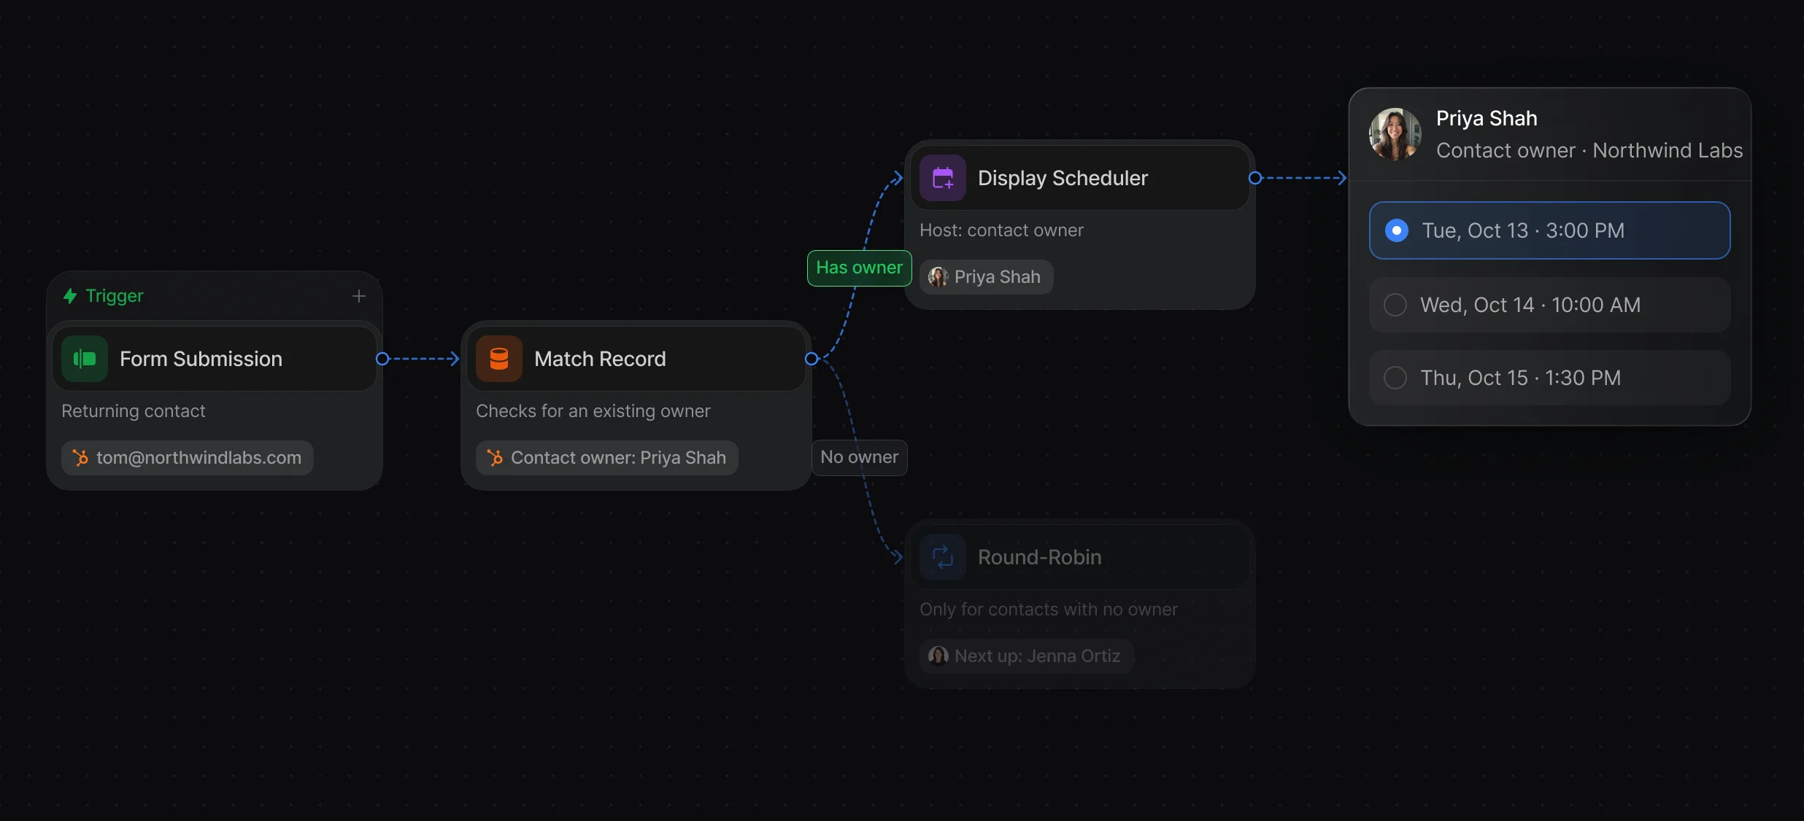Click the Trigger header label
1804x821 pixels.
coord(115,296)
